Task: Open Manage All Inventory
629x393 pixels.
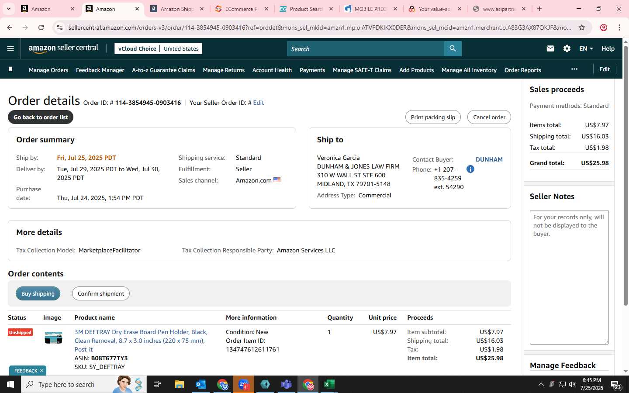Action: (469, 70)
